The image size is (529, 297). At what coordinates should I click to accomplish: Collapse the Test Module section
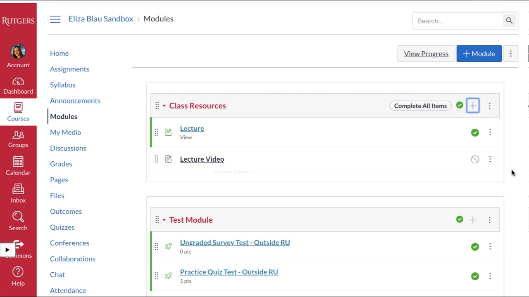click(x=164, y=220)
